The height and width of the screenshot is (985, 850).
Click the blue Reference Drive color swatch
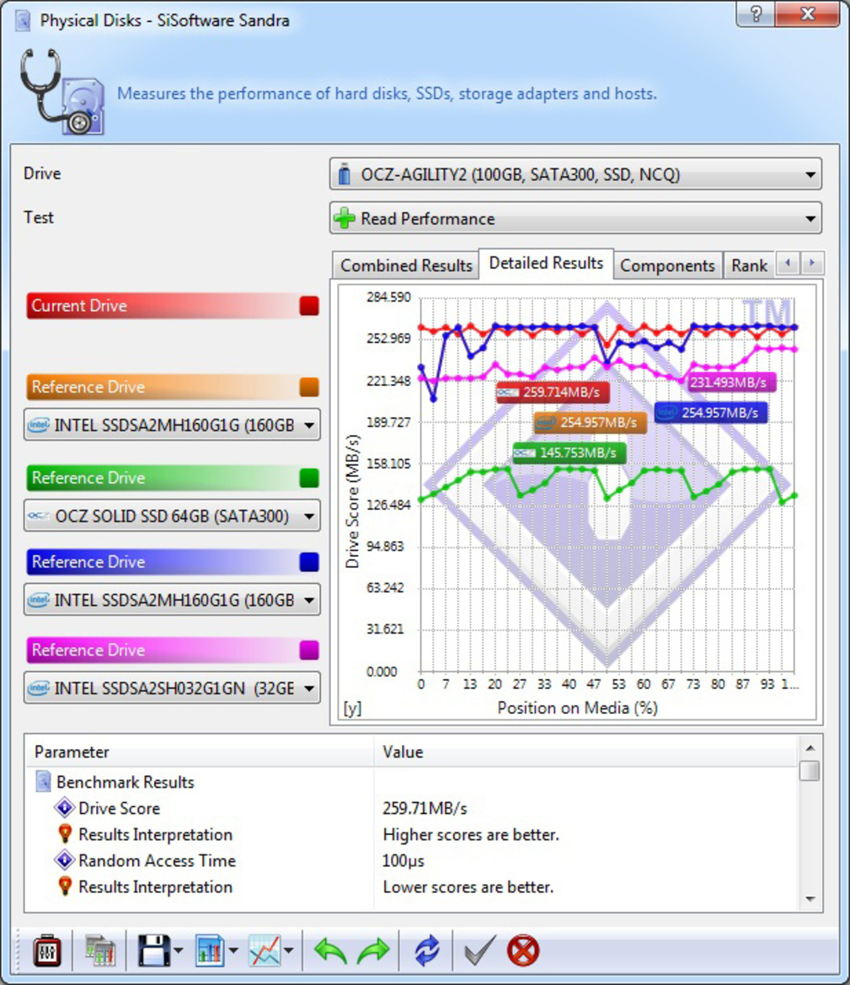click(x=309, y=562)
